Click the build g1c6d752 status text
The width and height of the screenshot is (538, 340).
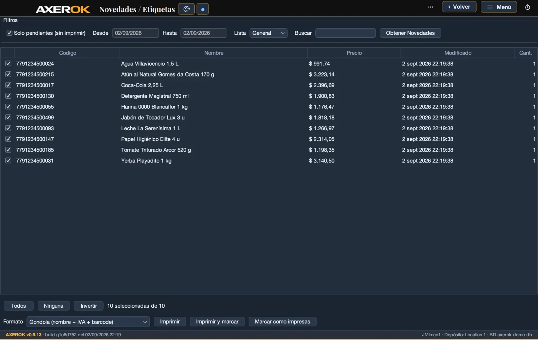tap(83, 335)
